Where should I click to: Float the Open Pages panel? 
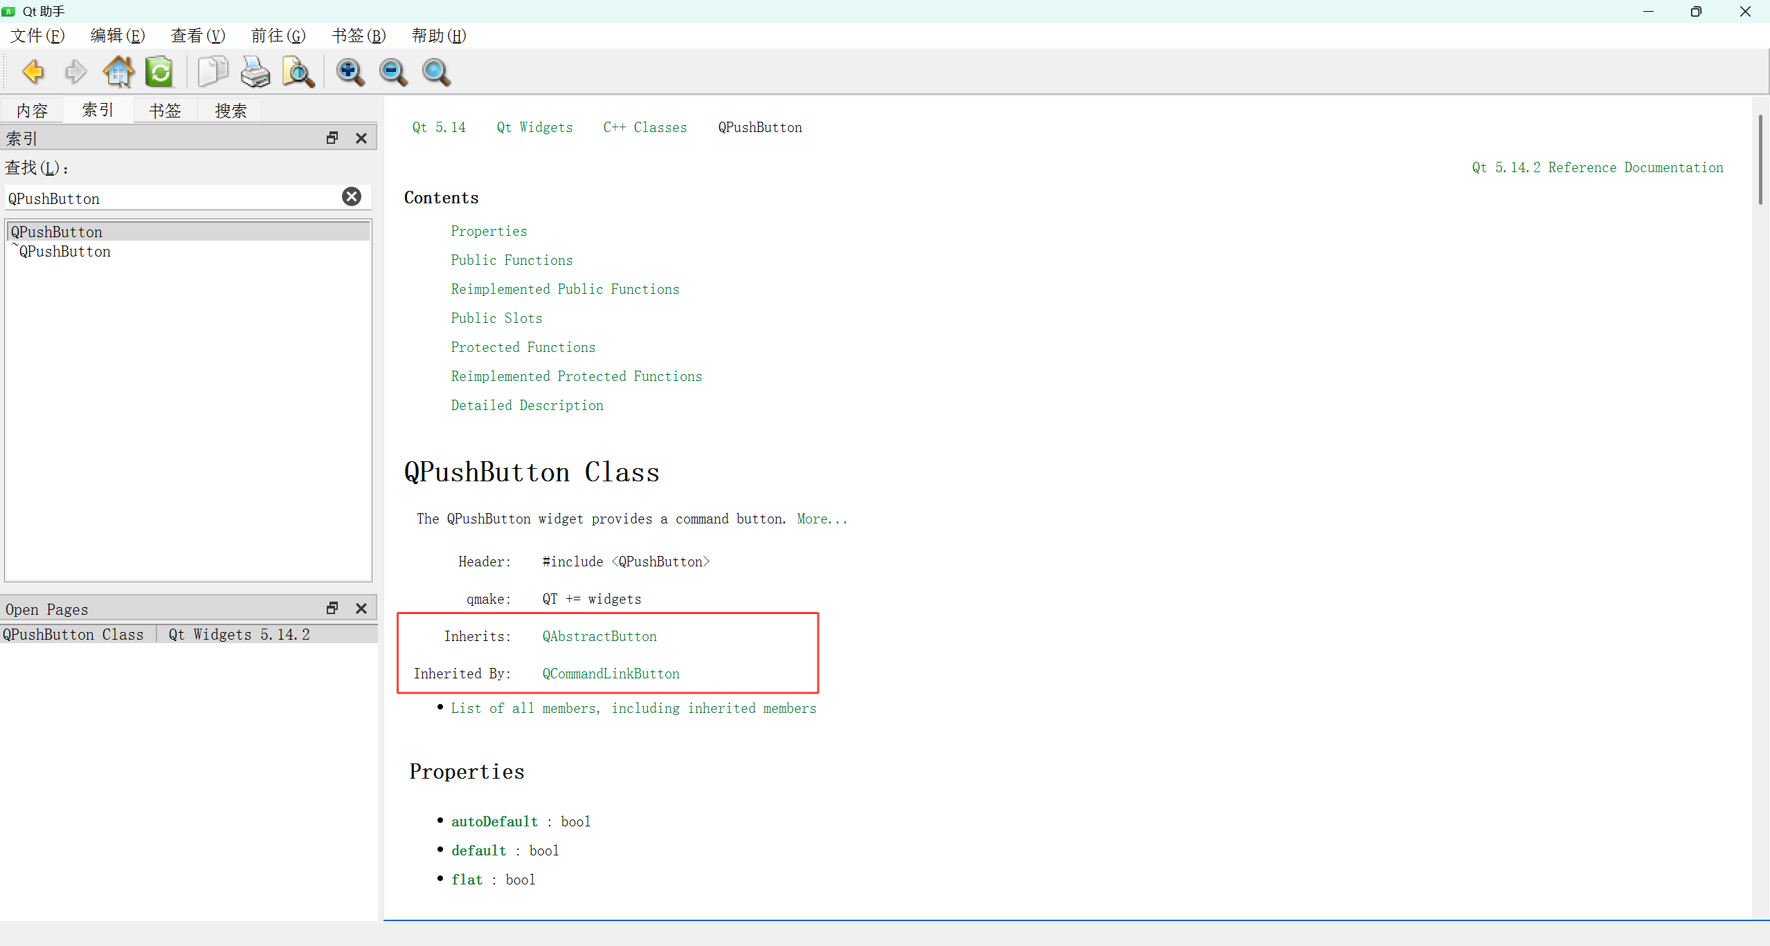[x=332, y=609]
